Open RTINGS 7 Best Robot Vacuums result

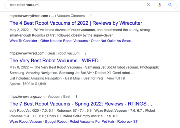point(80,104)
